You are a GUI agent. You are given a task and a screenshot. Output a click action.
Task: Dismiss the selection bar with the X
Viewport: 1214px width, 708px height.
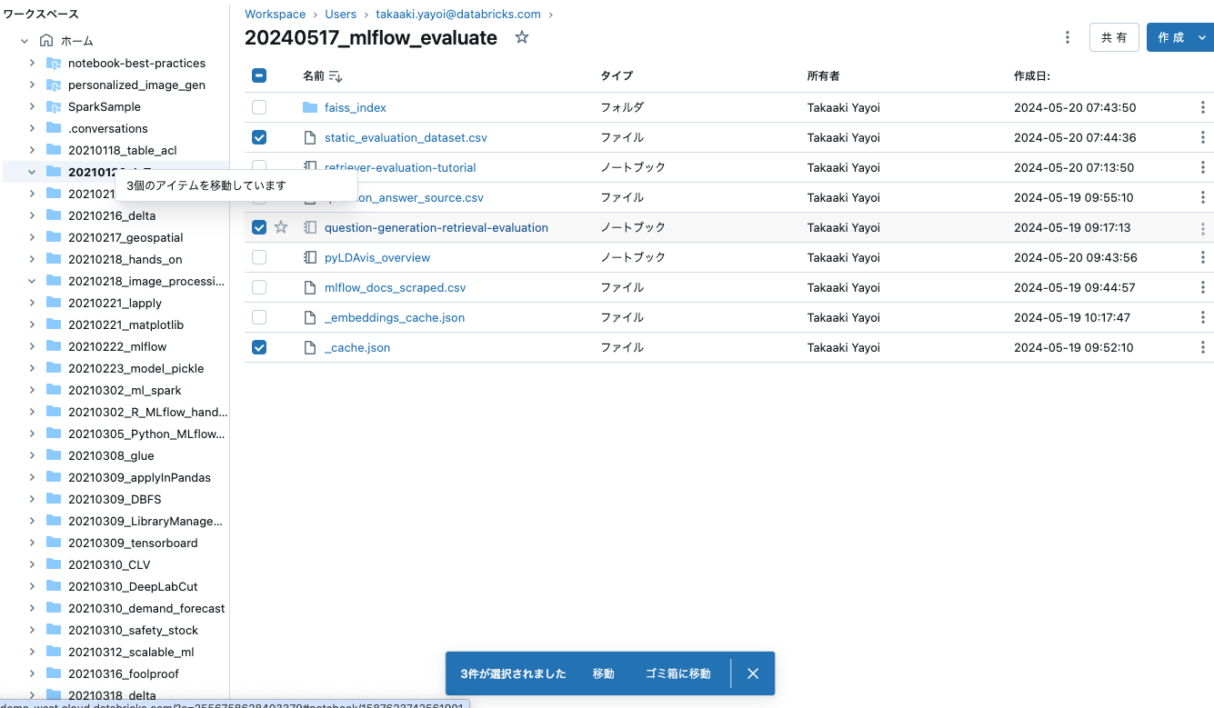point(752,673)
